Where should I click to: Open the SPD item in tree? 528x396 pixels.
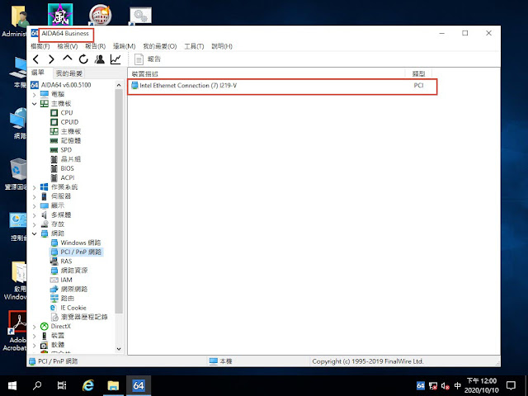(x=66, y=150)
